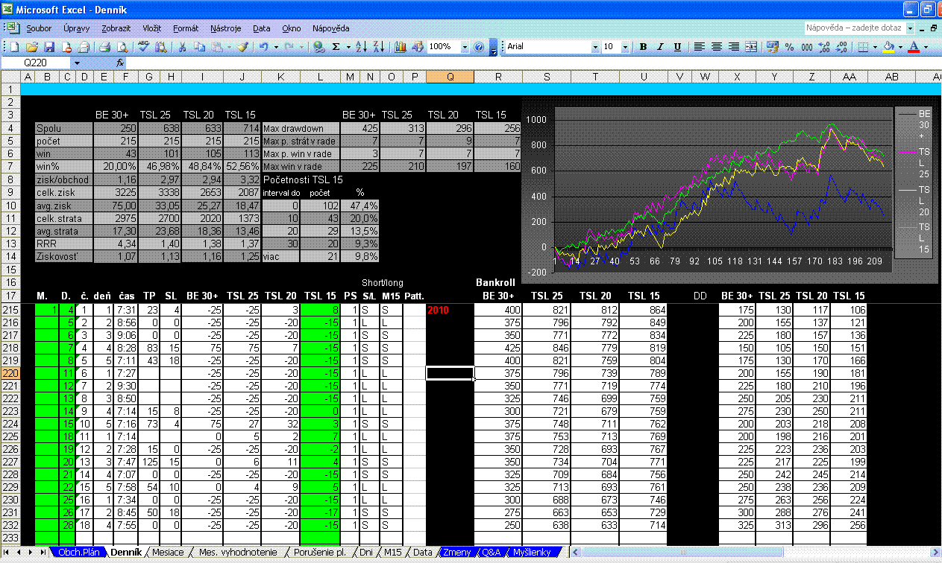The height and width of the screenshot is (563, 942).
Task: Sort descending Z to A
Action: 378,46
